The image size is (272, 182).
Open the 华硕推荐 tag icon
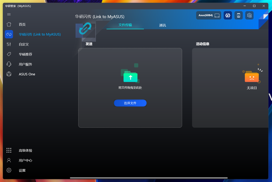click(9, 54)
